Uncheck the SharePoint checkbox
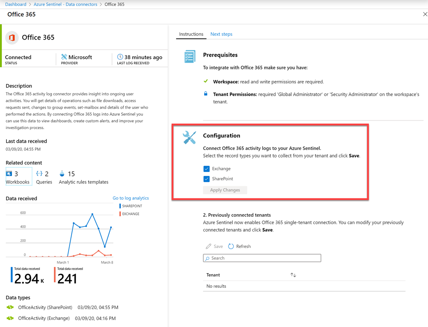 click(x=207, y=179)
